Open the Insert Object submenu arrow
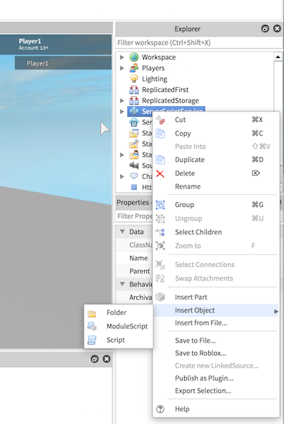Image resolution: width=284 pixels, height=424 pixels. pyautogui.click(x=276, y=311)
